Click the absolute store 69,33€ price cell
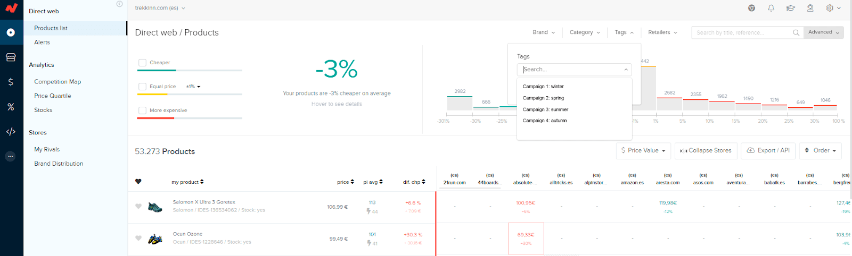The height and width of the screenshot is (256, 852). pyautogui.click(x=526, y=238)
